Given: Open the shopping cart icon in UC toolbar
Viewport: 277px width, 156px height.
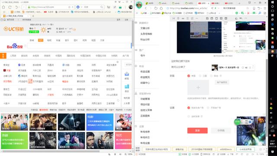Looking at the screenshot, I should tap(109, 7).
